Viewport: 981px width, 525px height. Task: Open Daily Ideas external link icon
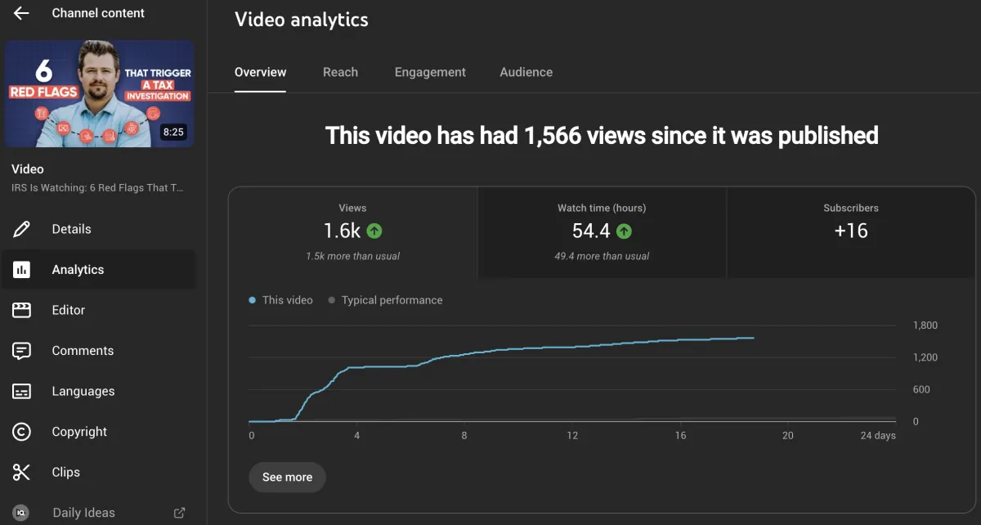click(179, 513)
